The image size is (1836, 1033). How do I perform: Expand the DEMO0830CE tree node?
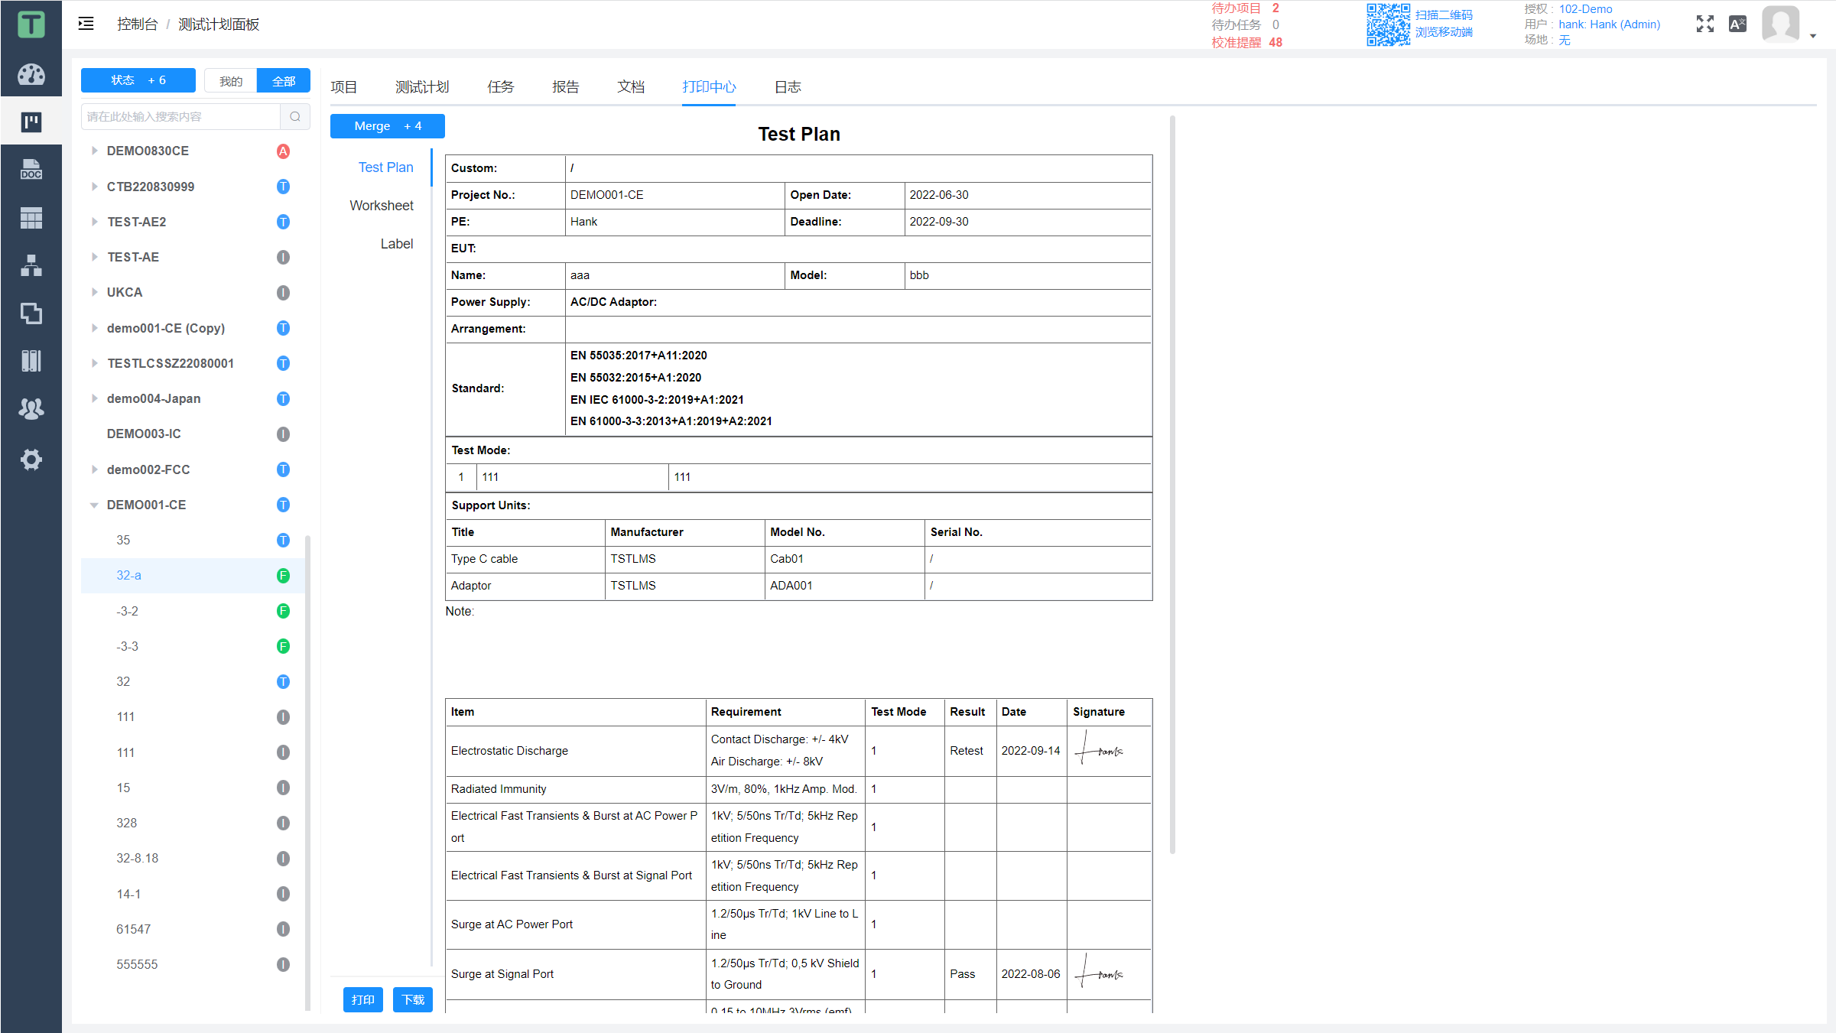[x=94, y=151]
